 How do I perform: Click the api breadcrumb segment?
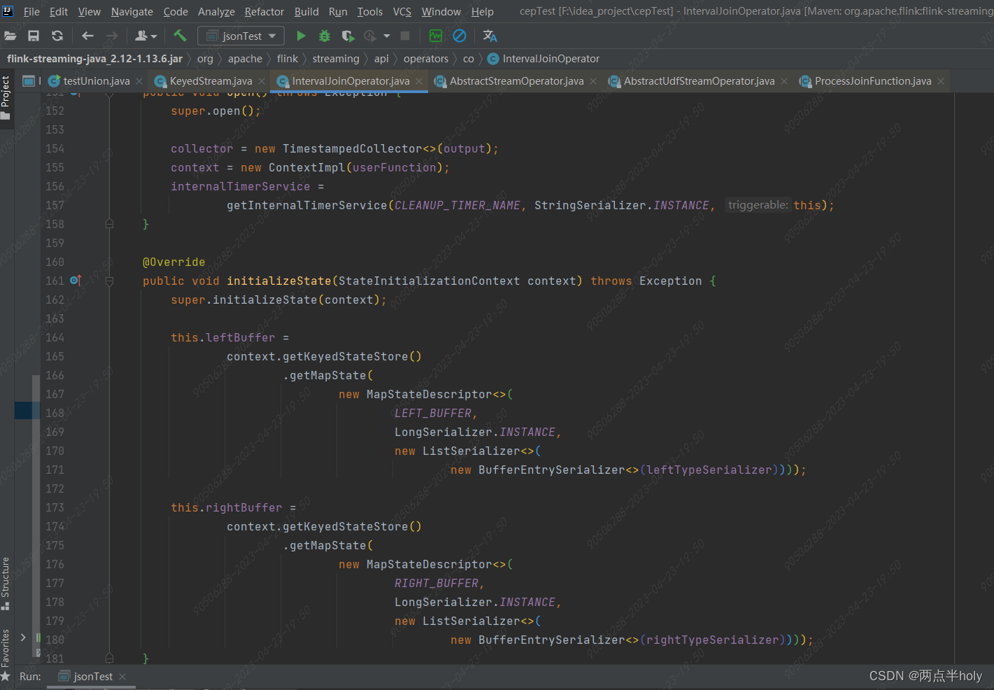pyautogui.click(x=381, y=59)
